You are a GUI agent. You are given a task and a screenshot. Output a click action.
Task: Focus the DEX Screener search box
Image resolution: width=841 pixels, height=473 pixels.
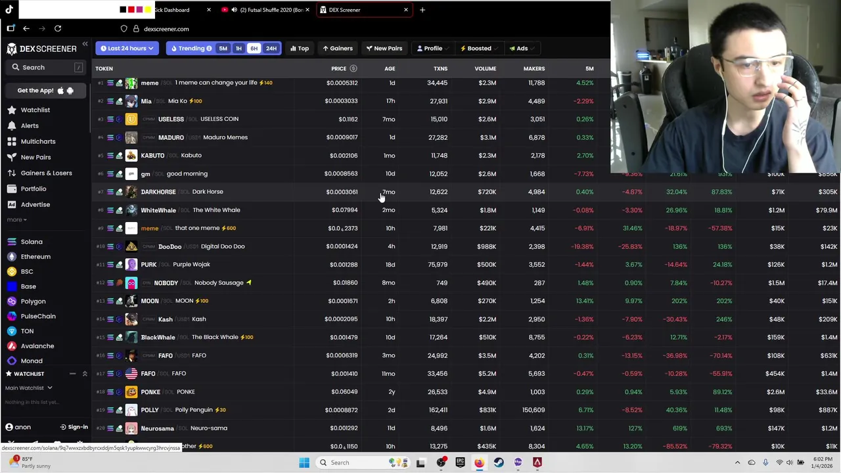(x=45, y=68)
